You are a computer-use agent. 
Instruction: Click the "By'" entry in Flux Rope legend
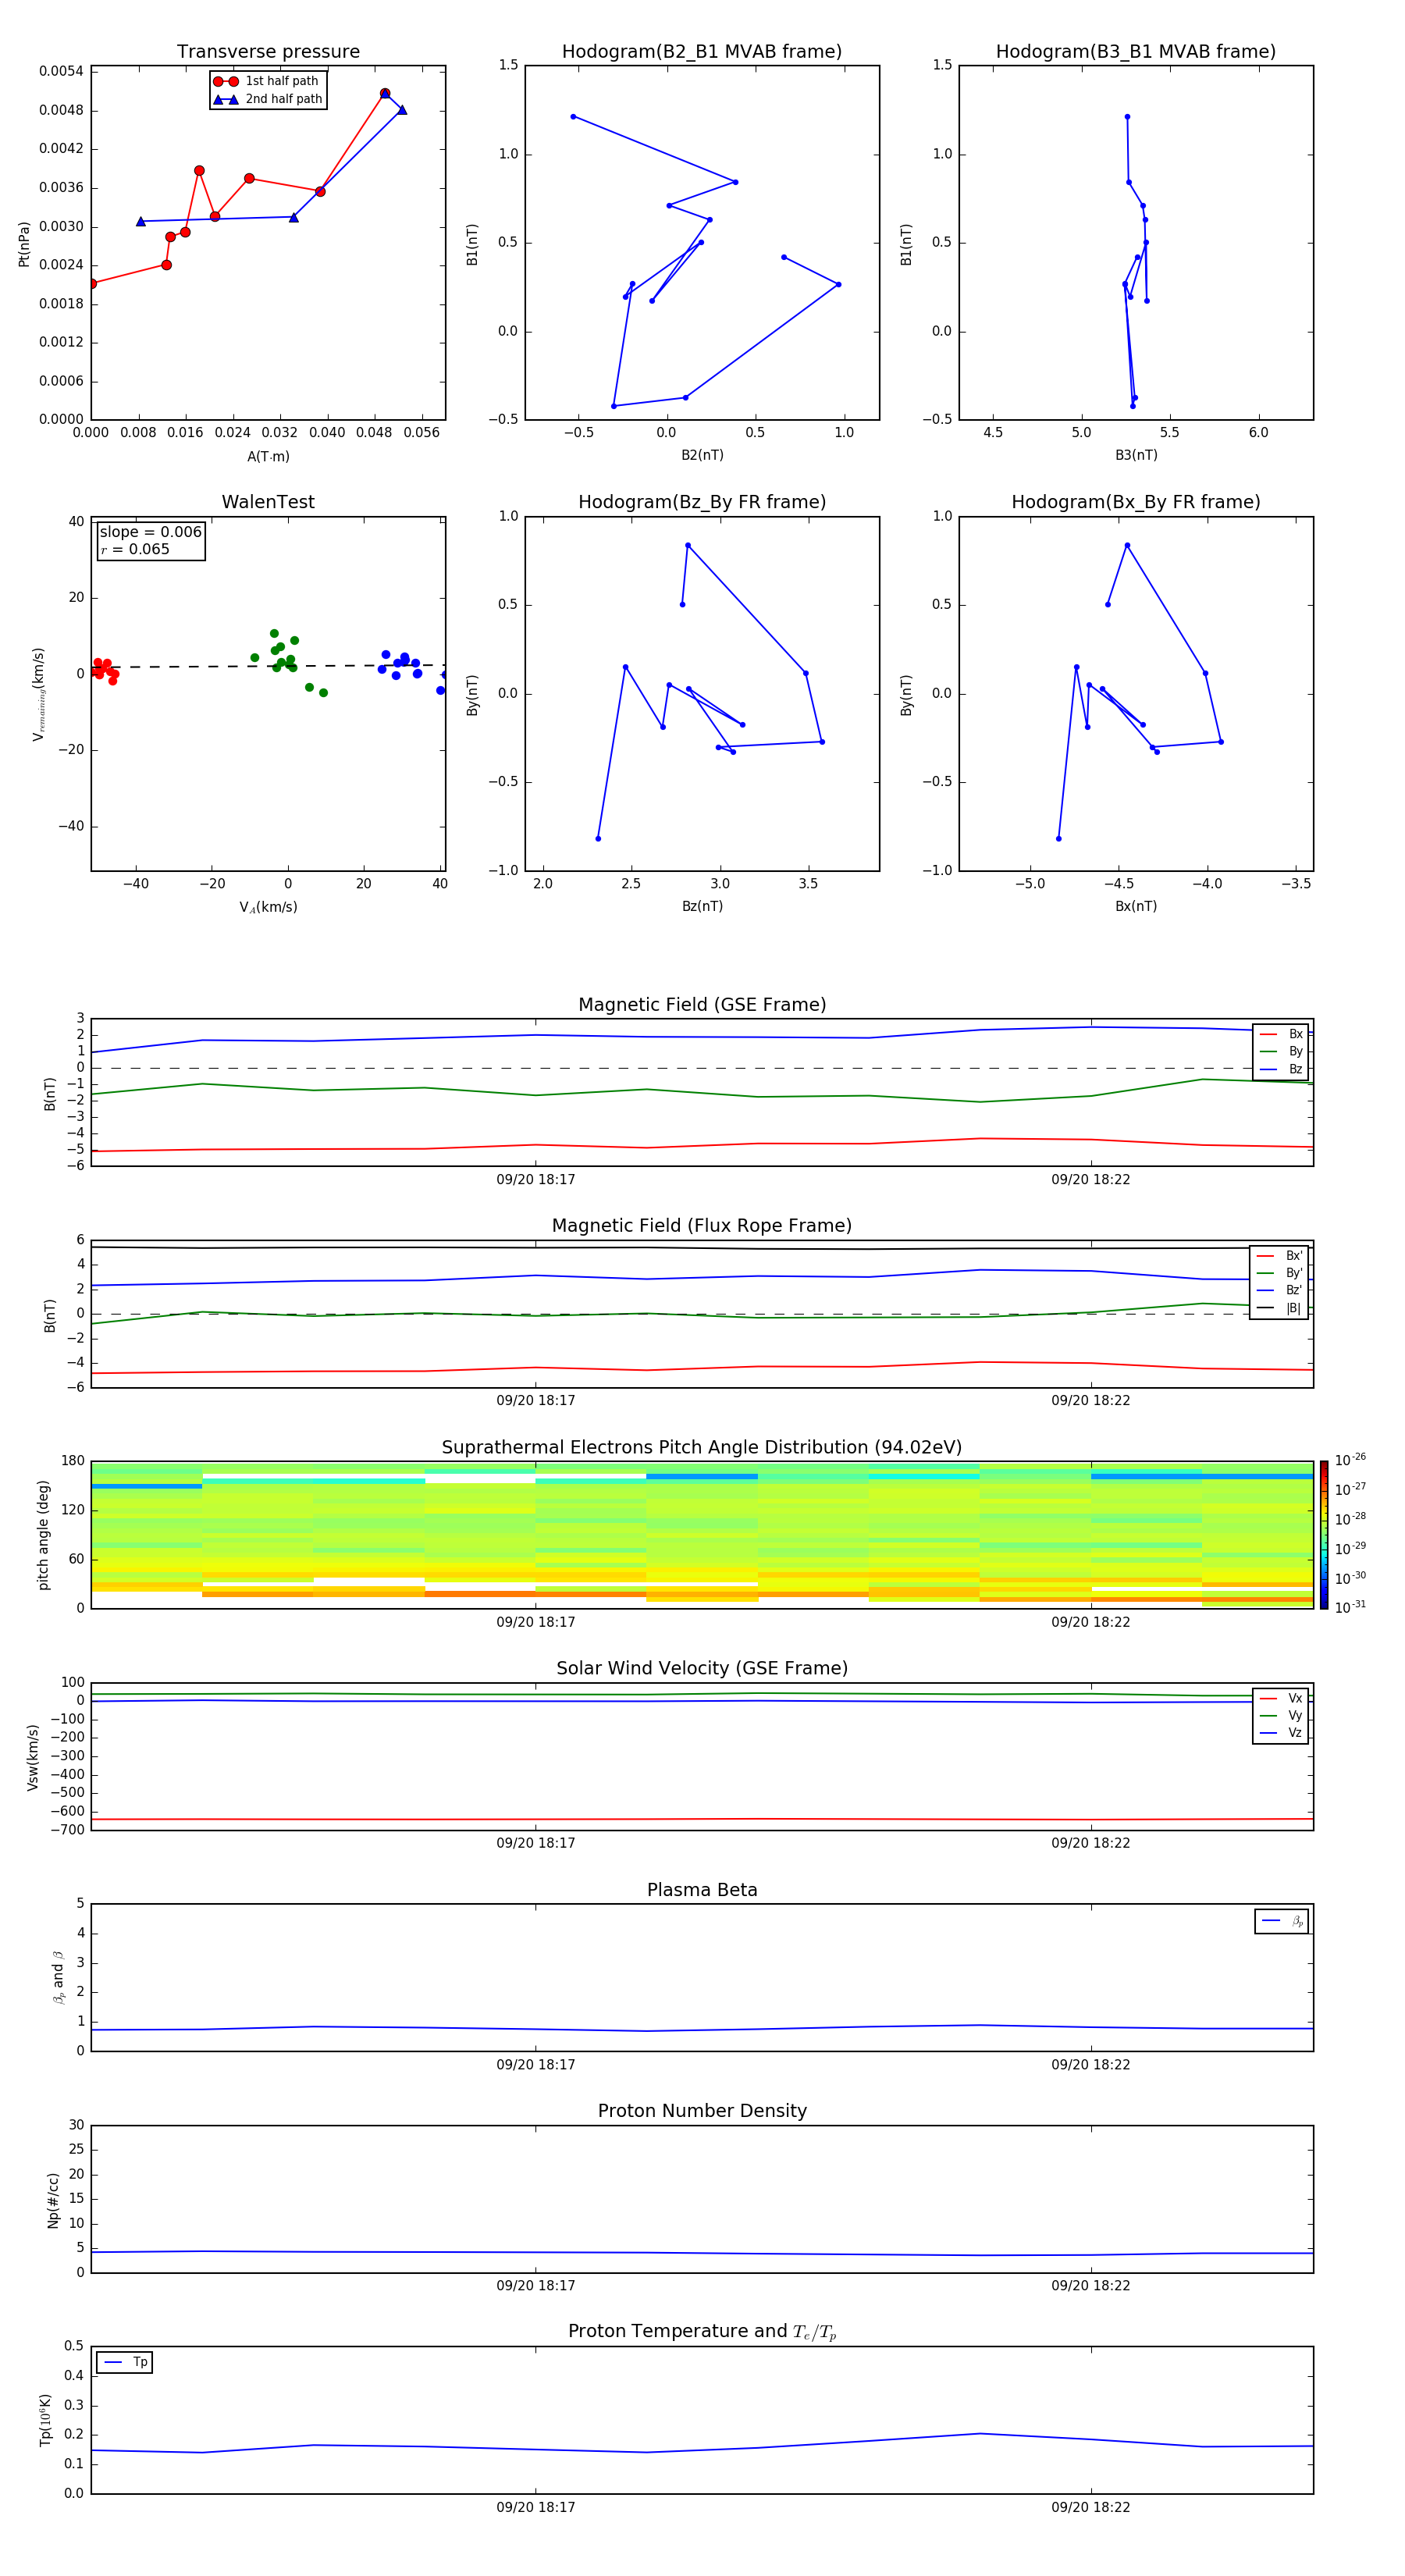pyautogui.click(x=1279, y=1273)
